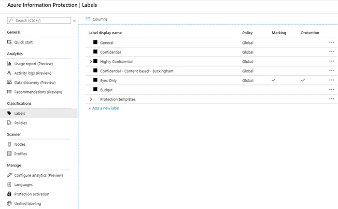
Task: Open the ellipsis menu for General label
Action: (x=332, y=42)
